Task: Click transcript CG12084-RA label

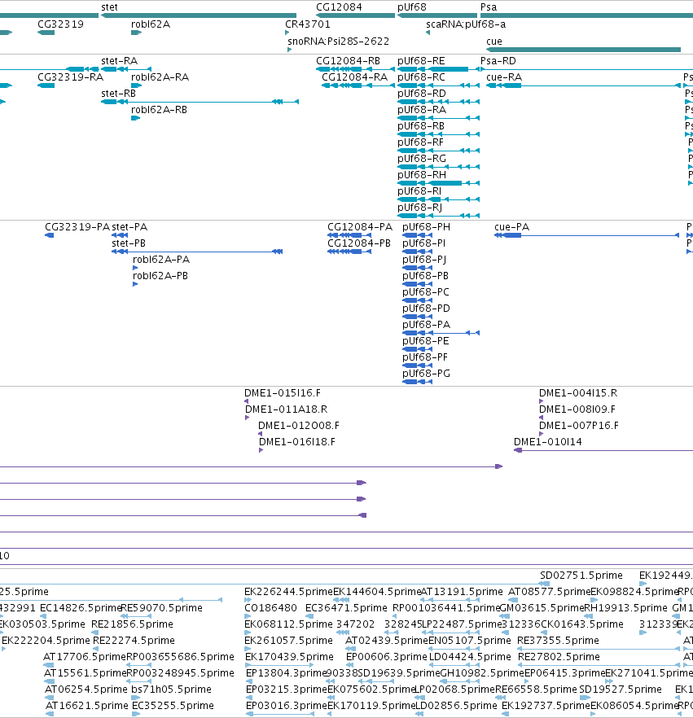Action: 354,77
